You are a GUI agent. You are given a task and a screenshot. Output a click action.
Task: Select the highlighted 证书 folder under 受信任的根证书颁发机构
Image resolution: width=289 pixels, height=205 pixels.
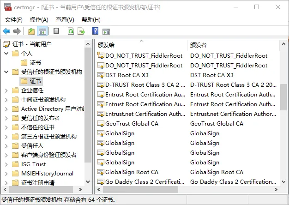point(31,81)
